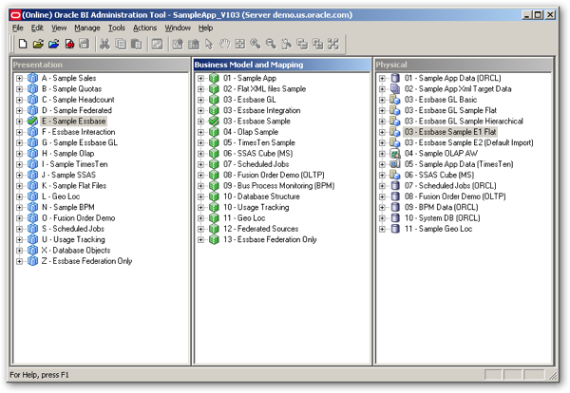Click the Oracle logo icon in the title bar
The image size is (570, 393).
pos(15,15)
